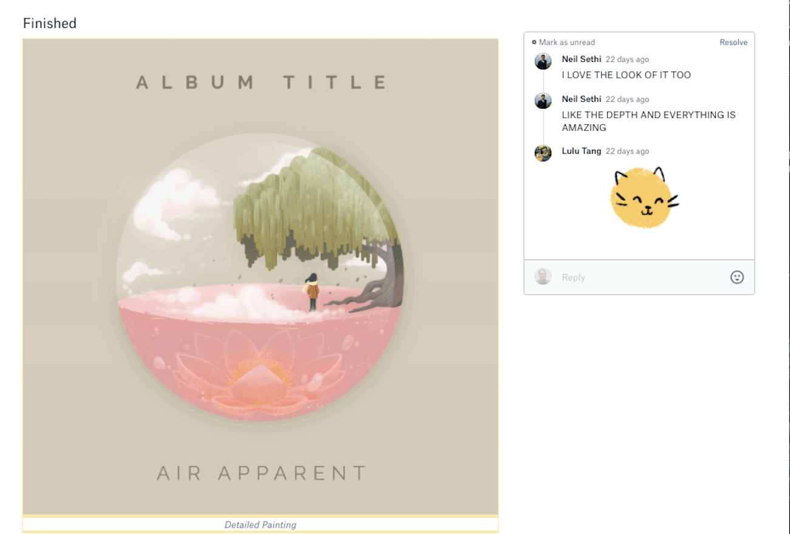Screen dimensions: 790x534
Task: Select the Detailed Painting image caption
Action: (260, 525)
